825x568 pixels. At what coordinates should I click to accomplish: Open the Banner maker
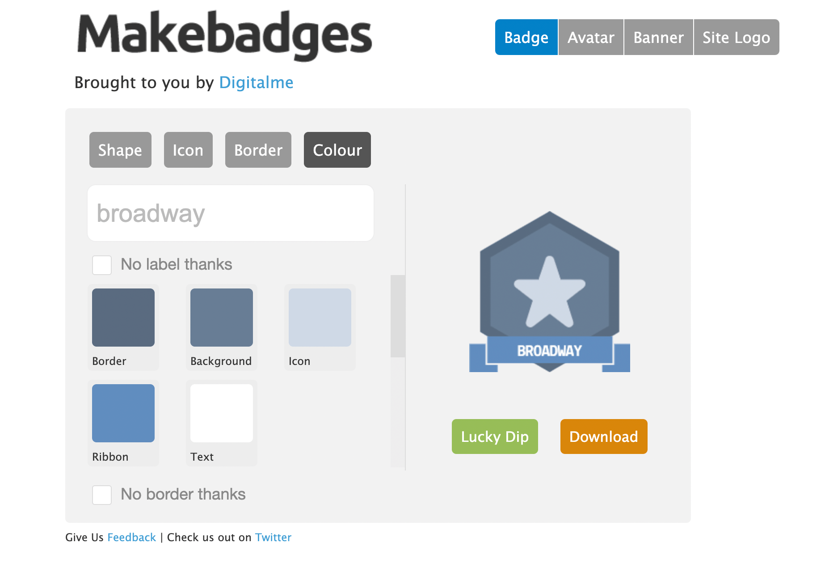pyautogui.click(x=659, y=37)
